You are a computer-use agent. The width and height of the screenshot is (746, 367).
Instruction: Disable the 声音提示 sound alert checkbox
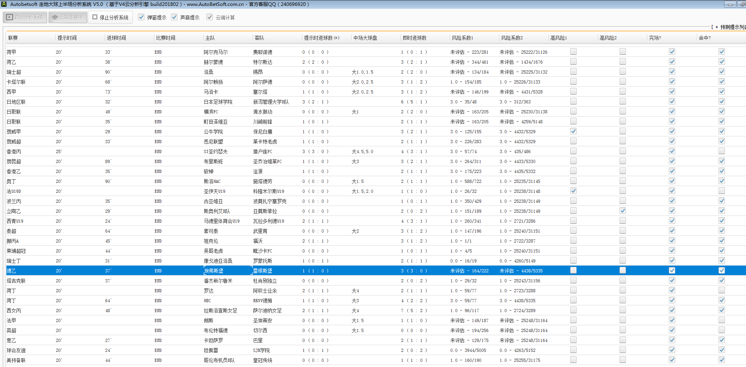point(174,17)
